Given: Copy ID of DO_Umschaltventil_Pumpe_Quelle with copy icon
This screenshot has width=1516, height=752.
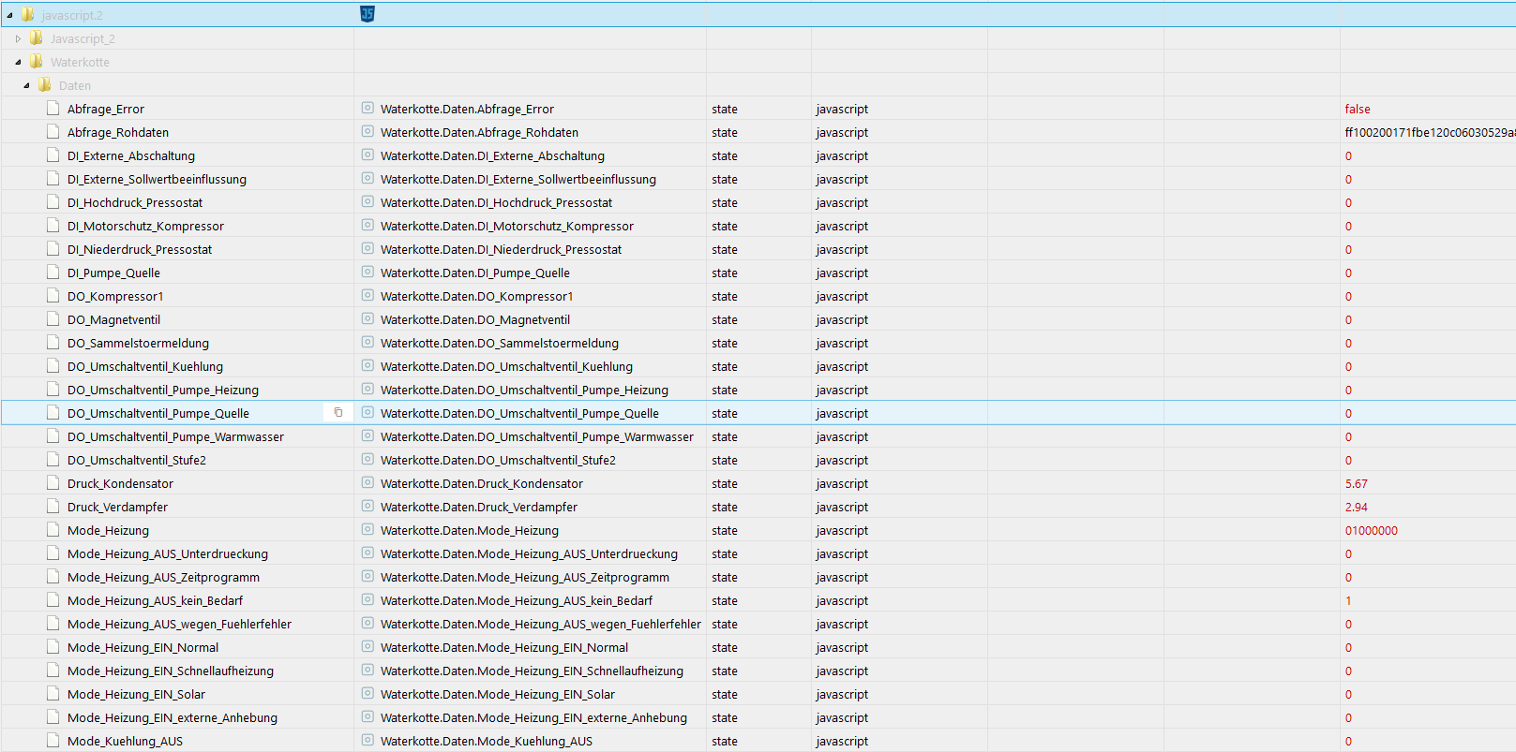Looking at the screenshot, I should pyautogui.click(x=338, y=412).
